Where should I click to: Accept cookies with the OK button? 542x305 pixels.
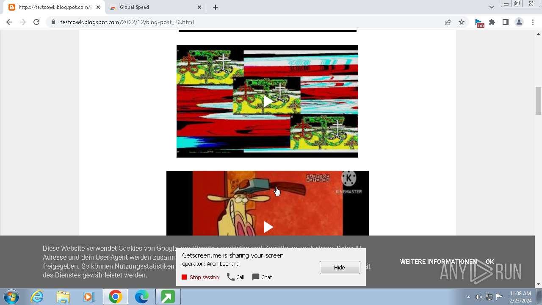[490, 262]
